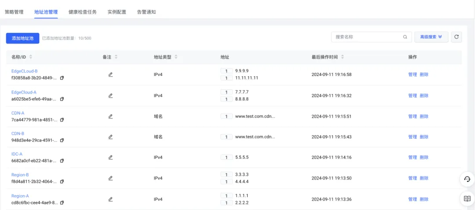Edit the remark for IDC-A

(110, 157)
